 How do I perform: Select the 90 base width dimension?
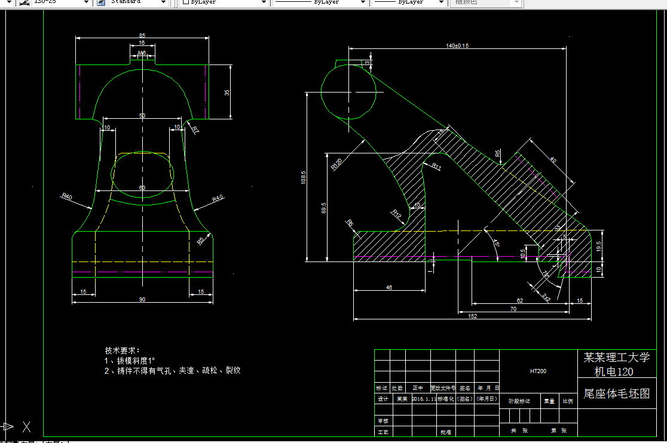(x=142, y=300)
